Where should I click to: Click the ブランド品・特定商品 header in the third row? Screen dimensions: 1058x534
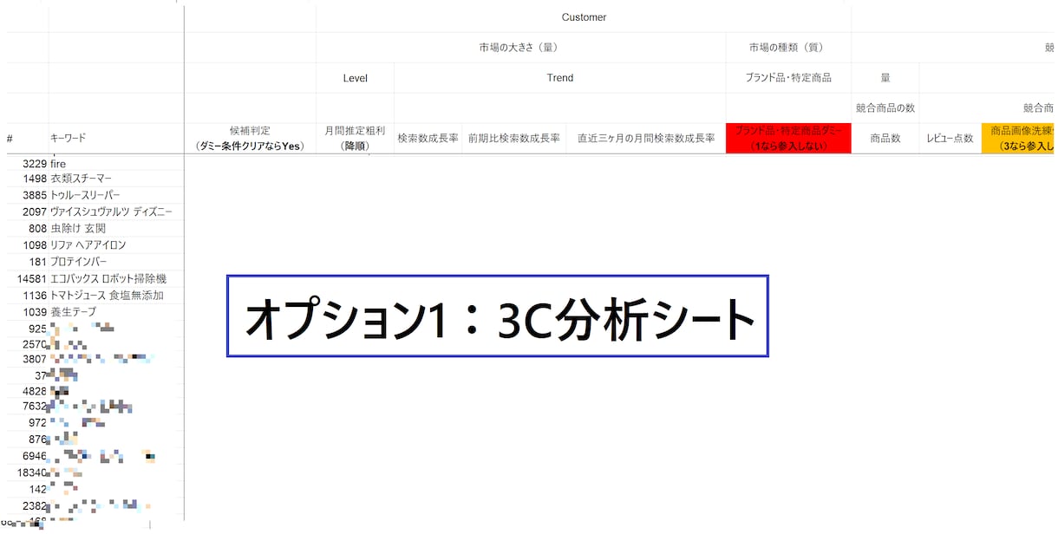click(788, 78)
